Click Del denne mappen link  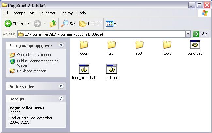32,71
